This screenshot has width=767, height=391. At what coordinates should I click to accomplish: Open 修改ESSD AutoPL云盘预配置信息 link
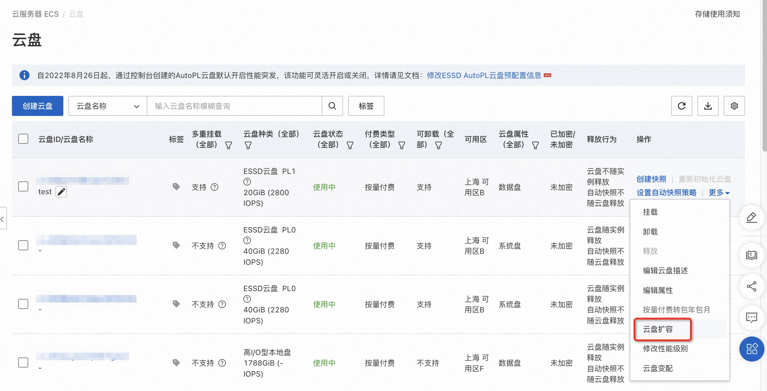(484, 76)
